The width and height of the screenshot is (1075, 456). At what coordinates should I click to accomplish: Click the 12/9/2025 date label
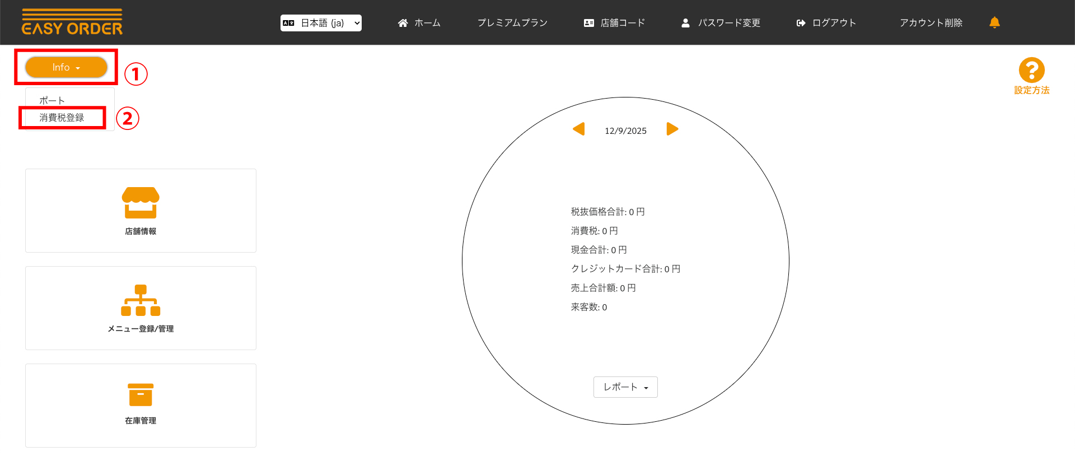pyautogui.click(x=625, y=131)
